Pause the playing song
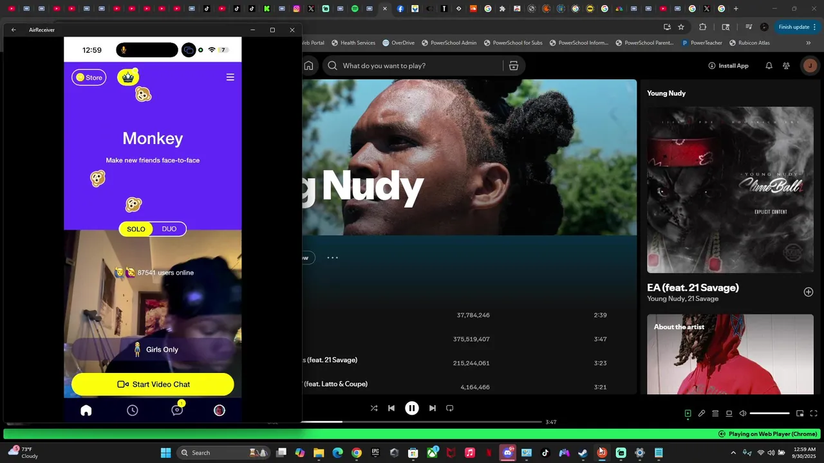 point(412,408)
